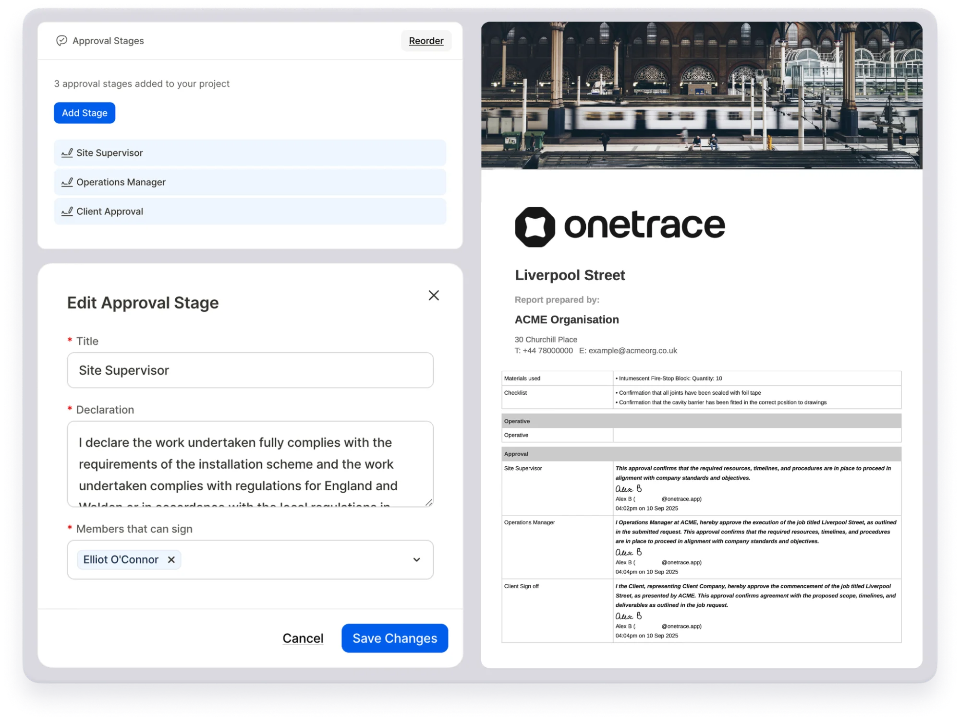
Task: Click the signature icon beside Client Approval stage
Action: 67,211
